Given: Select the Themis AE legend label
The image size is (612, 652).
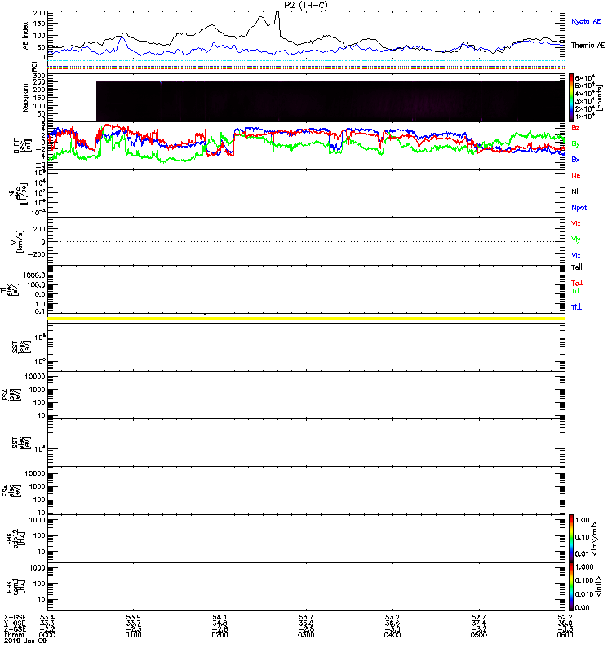Looking at the screenshot, I should click(588, 46).
